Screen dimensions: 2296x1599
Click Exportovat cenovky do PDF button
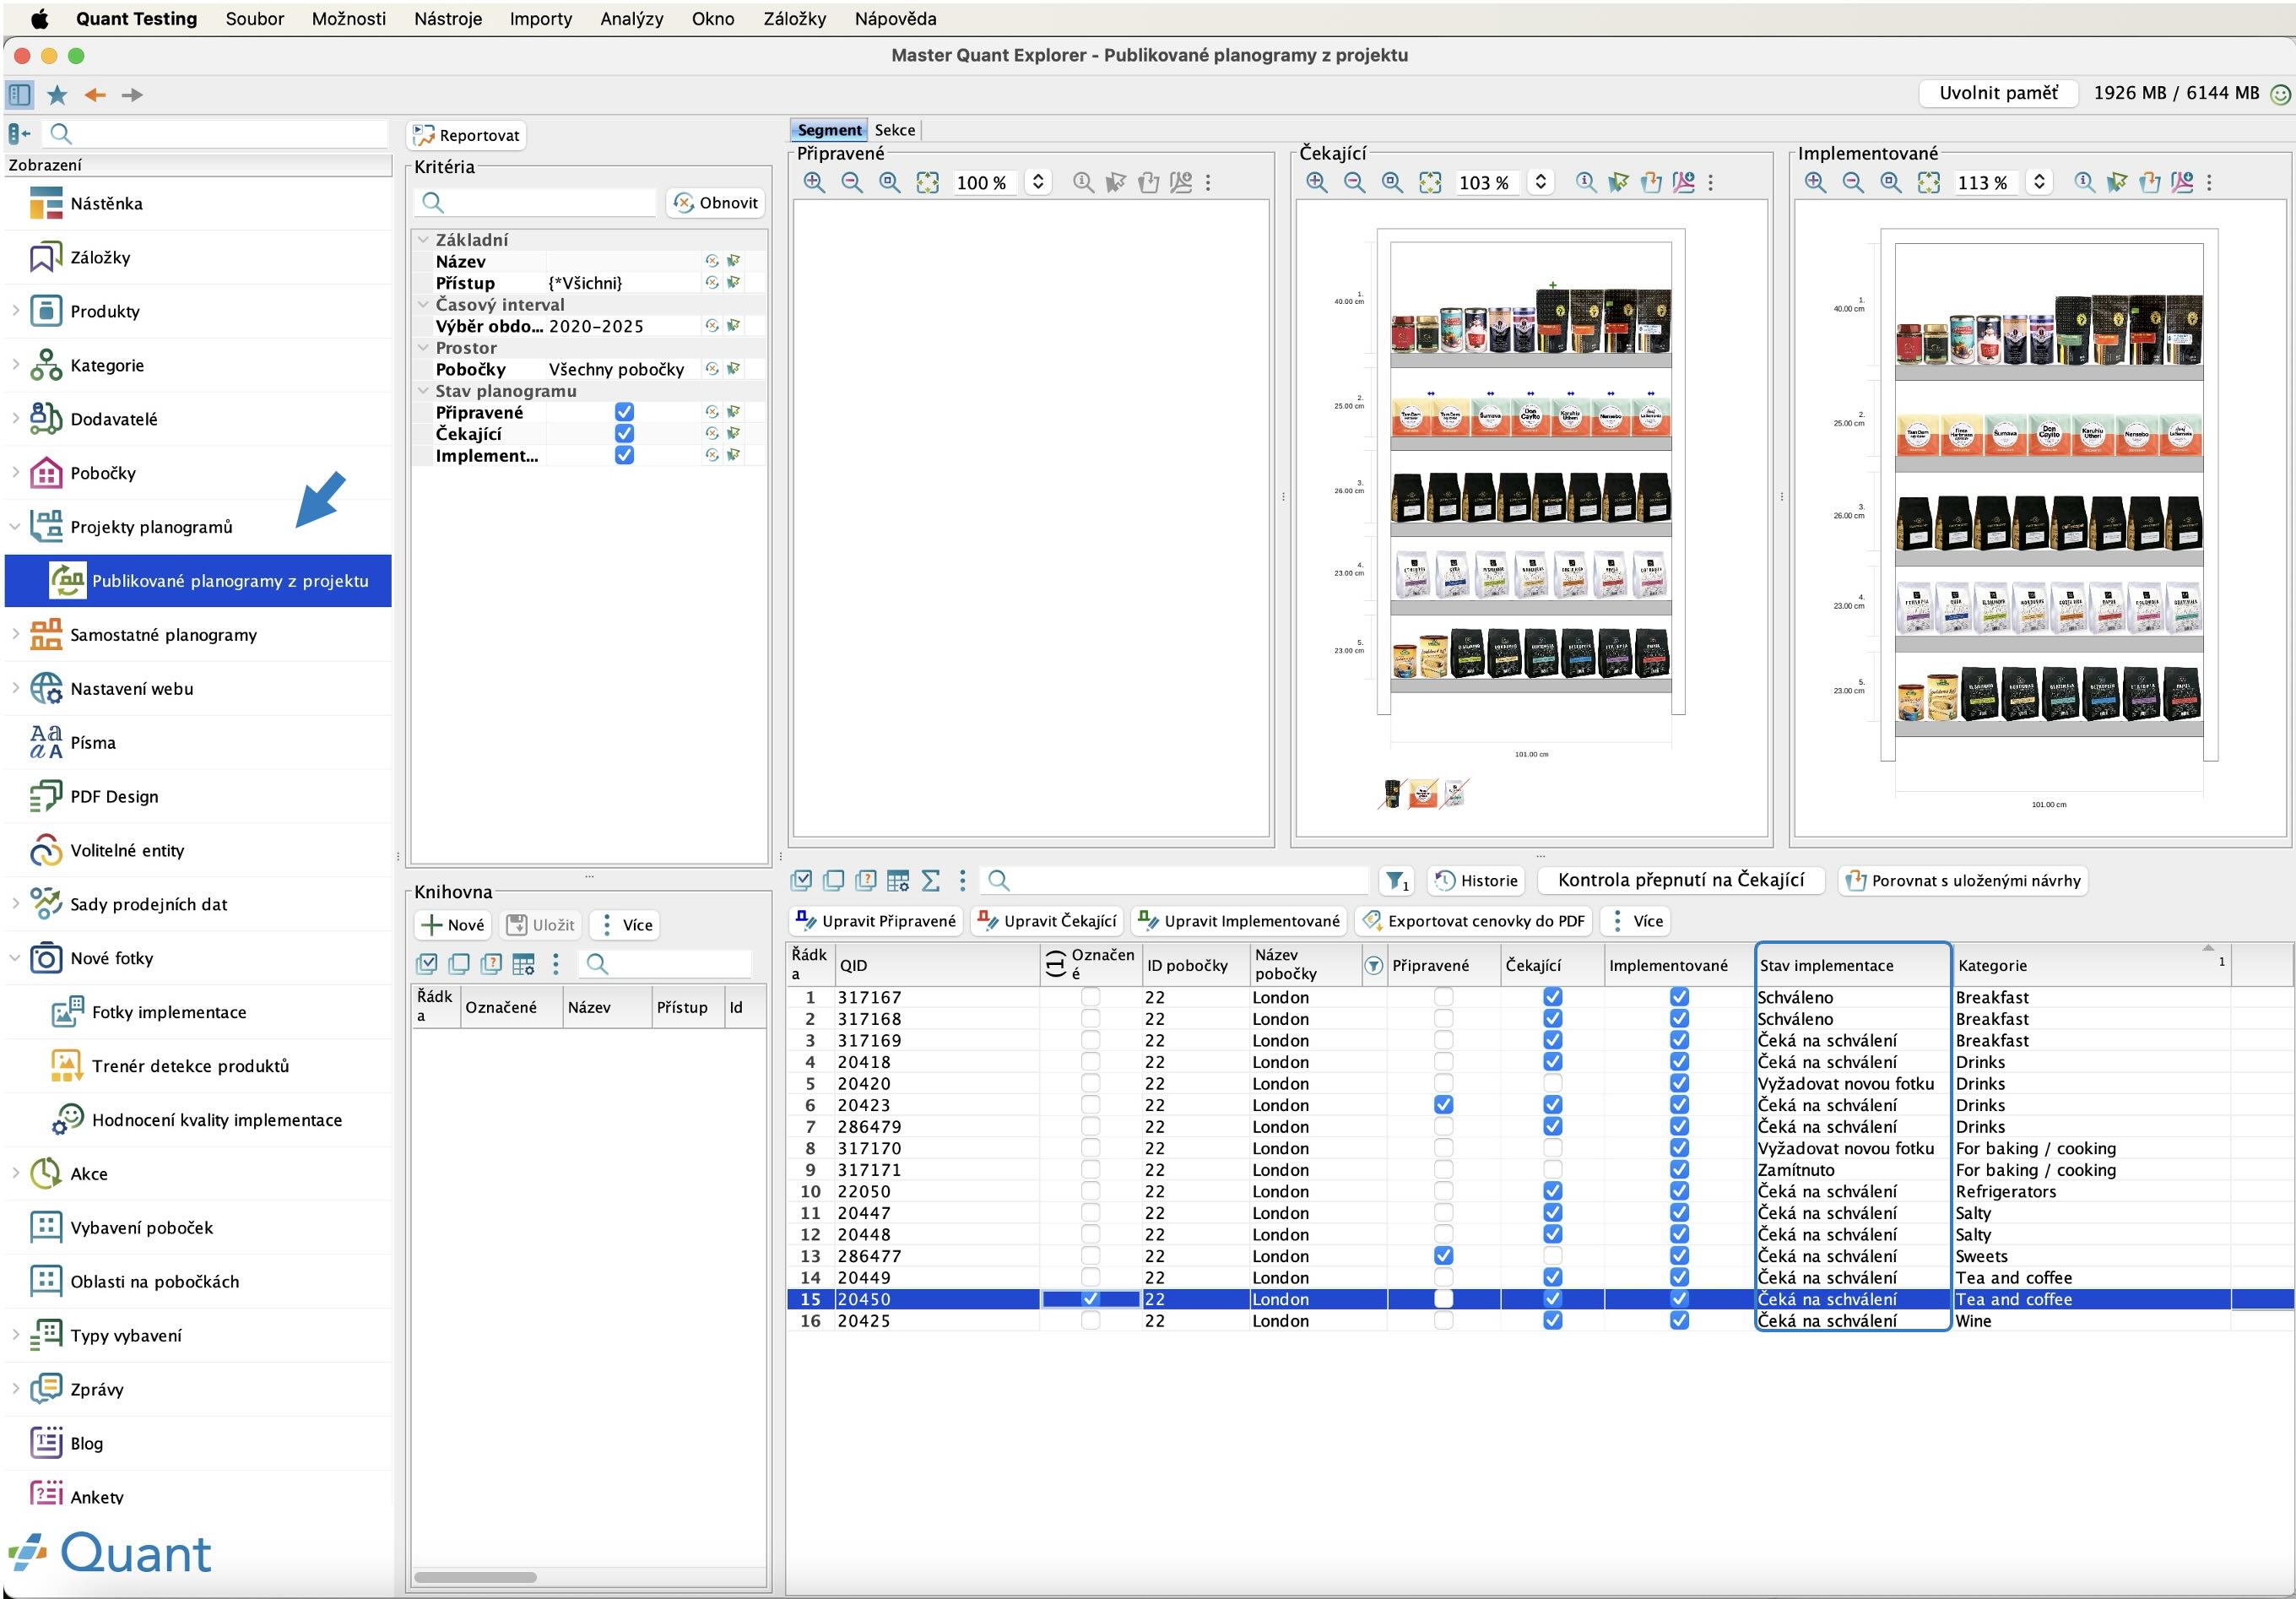[1474, 922]
